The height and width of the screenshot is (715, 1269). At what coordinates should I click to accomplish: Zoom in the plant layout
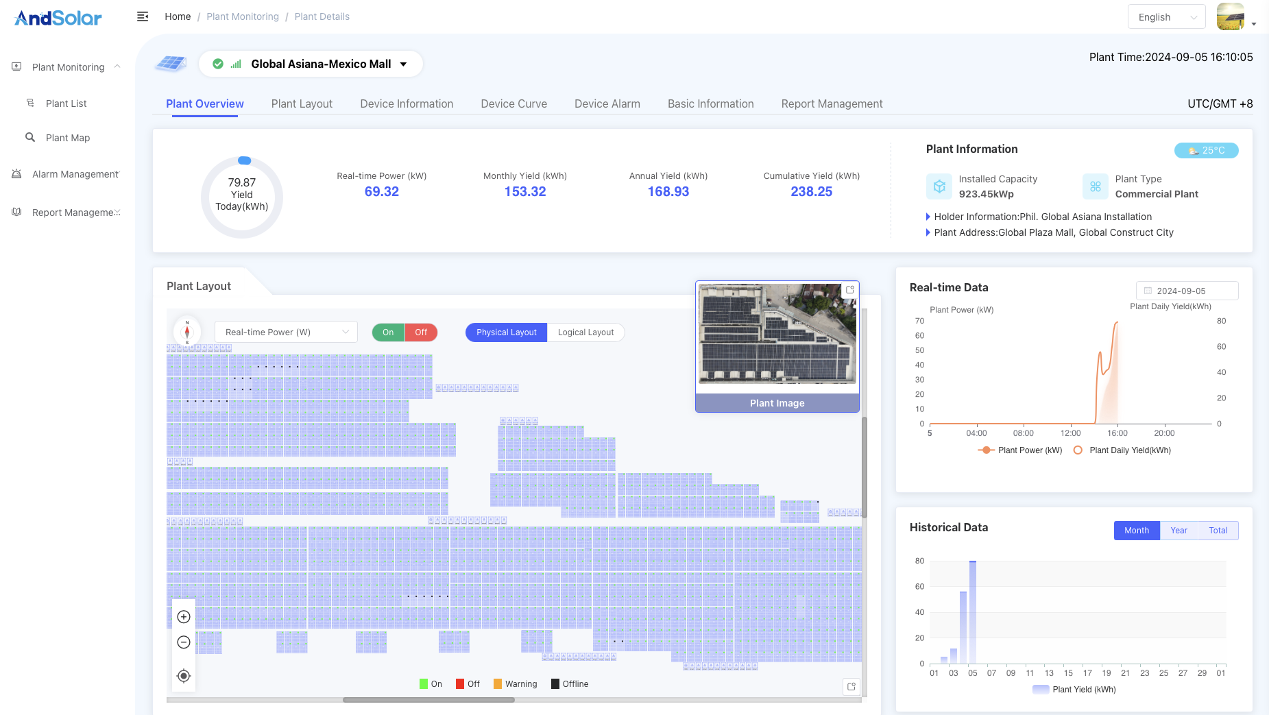[x=184, y=617]
